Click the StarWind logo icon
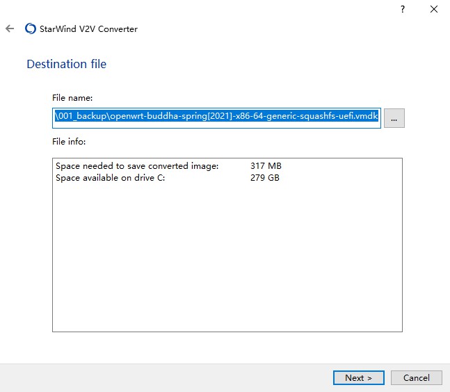The image size is (450, 392). pyautogui.click(x=31, y=29)
